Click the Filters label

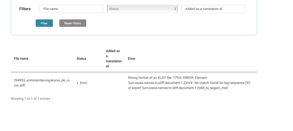point(25,9)
